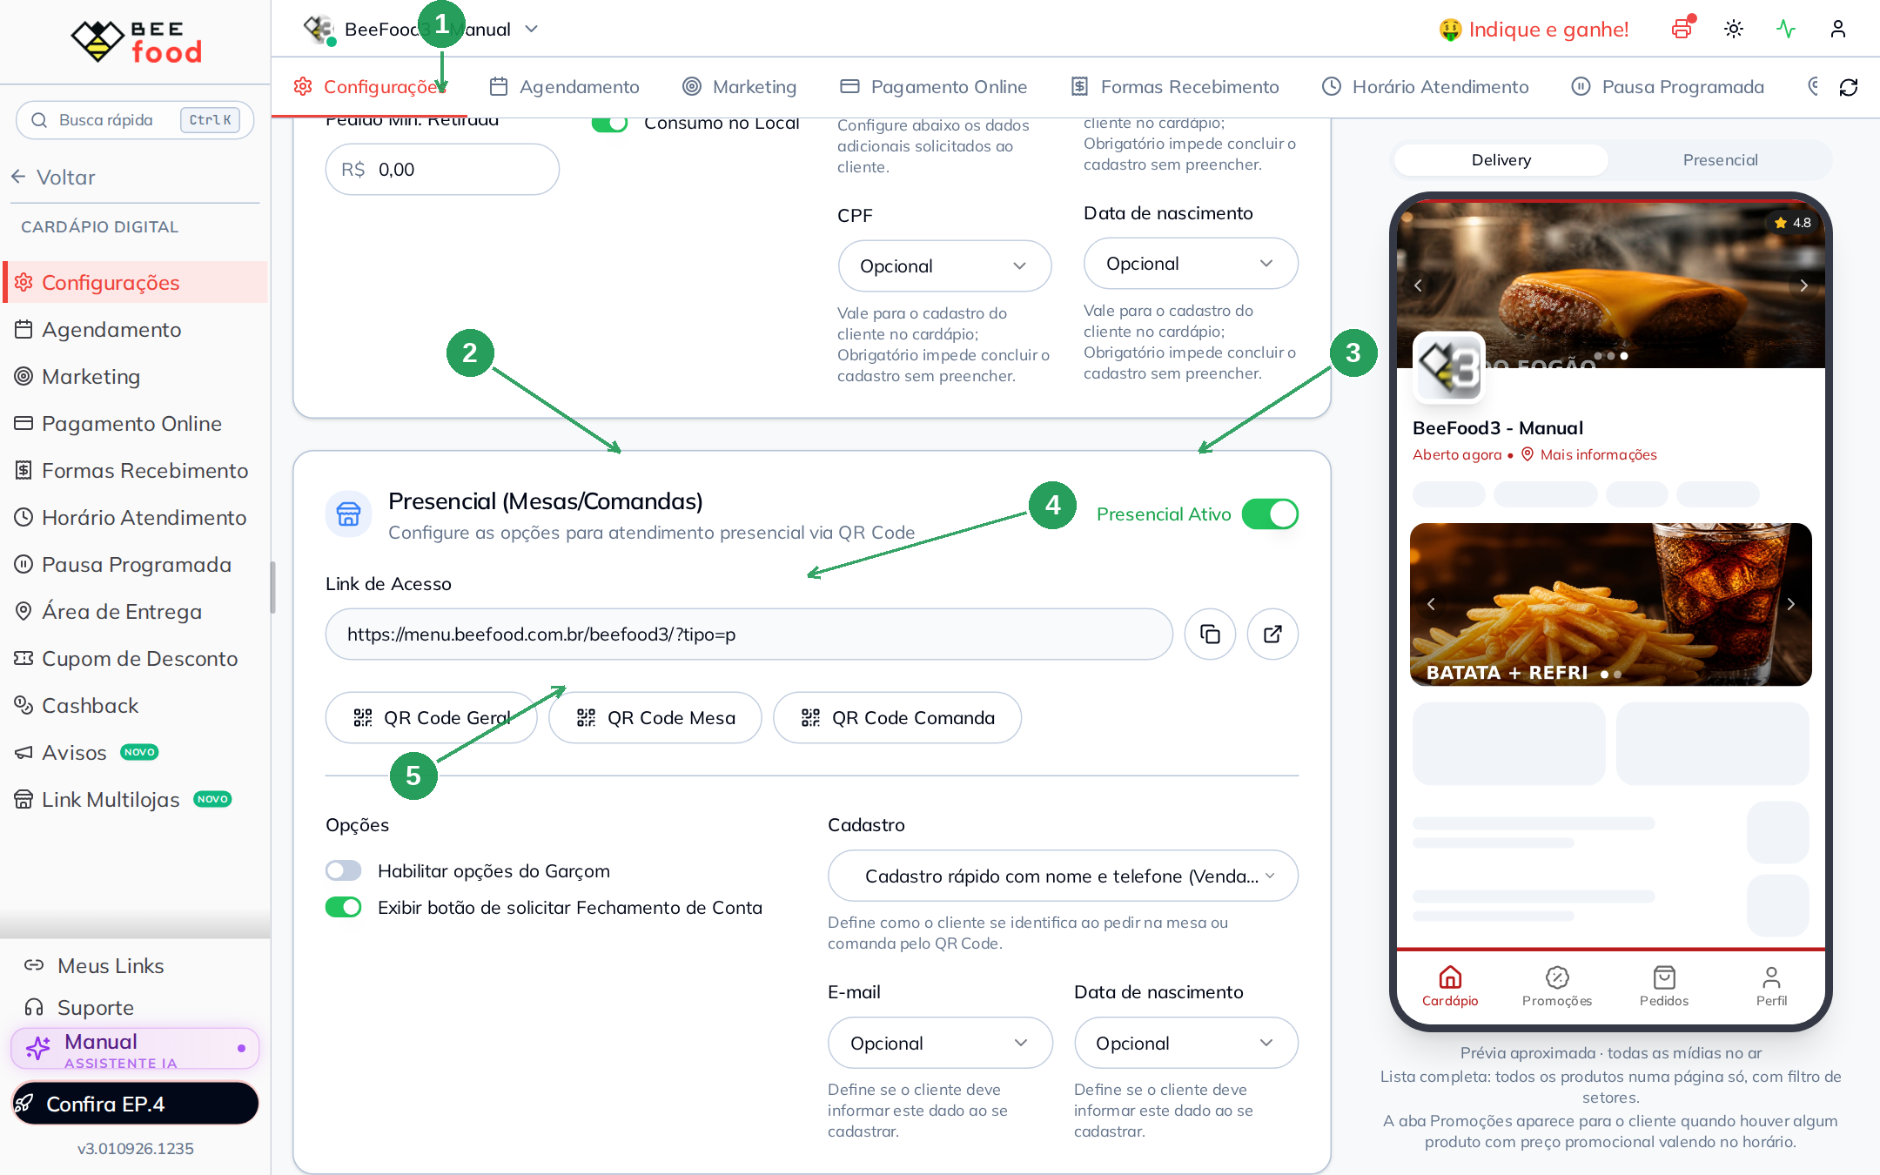Open the Formas Recebimento tab

click(x=1175, y=87)
